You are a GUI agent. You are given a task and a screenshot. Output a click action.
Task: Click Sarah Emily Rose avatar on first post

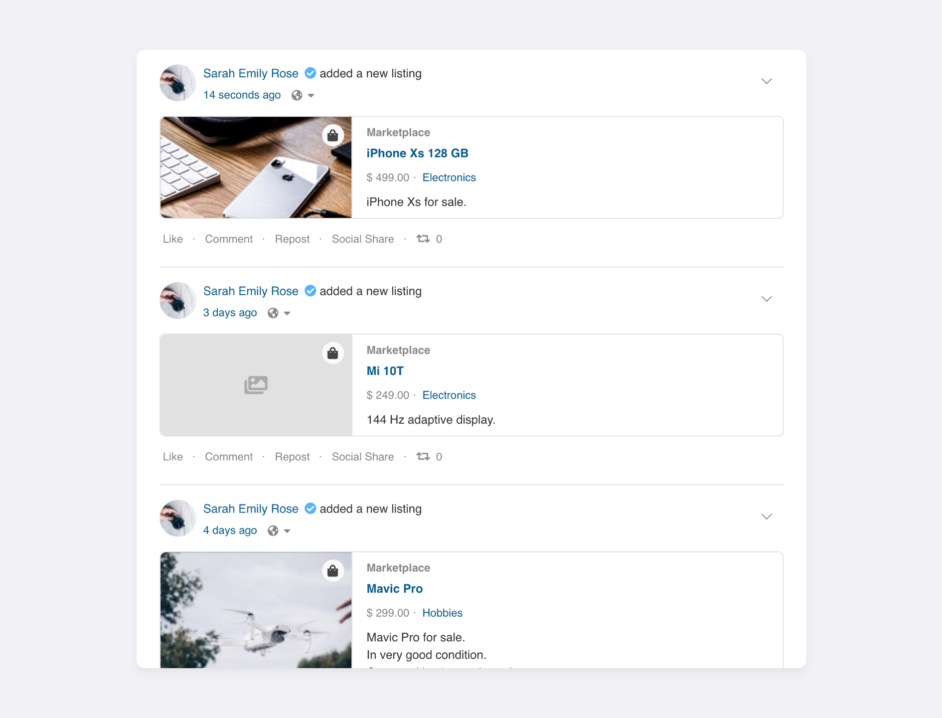(x=177, y=83)
